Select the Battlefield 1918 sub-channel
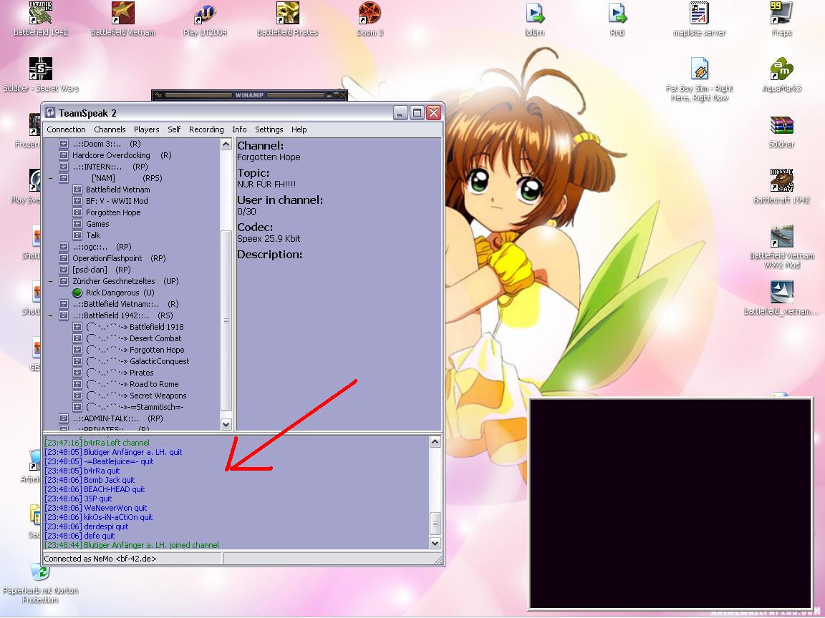Screen dimensions: 825x618 pyautogui.click(x=135, y=327)
